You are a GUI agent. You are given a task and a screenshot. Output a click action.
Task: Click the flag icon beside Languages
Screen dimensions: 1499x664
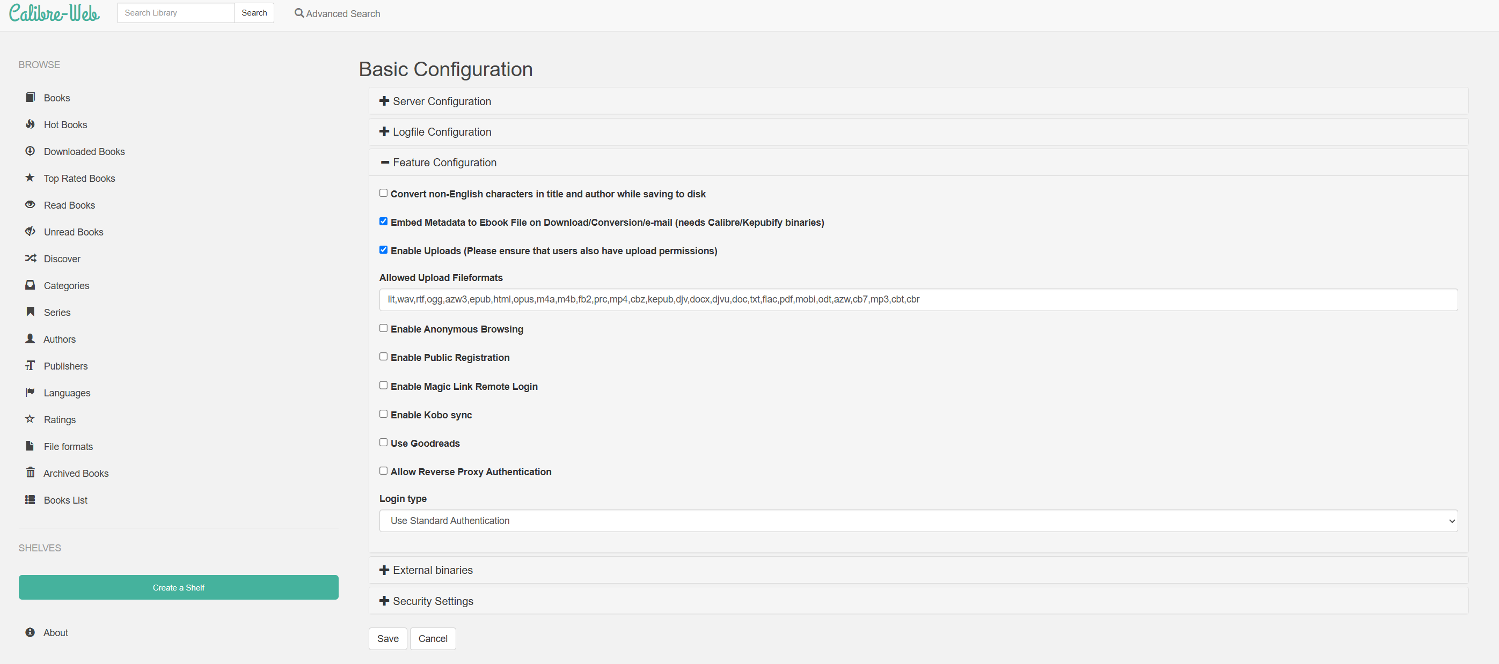(x=30, y=392)
